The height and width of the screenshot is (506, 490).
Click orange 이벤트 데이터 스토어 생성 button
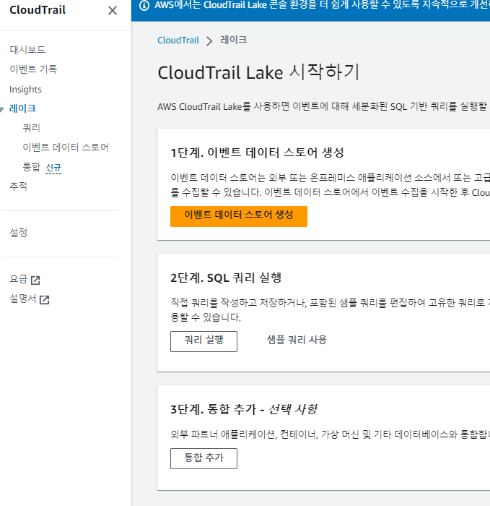[239, 215]
